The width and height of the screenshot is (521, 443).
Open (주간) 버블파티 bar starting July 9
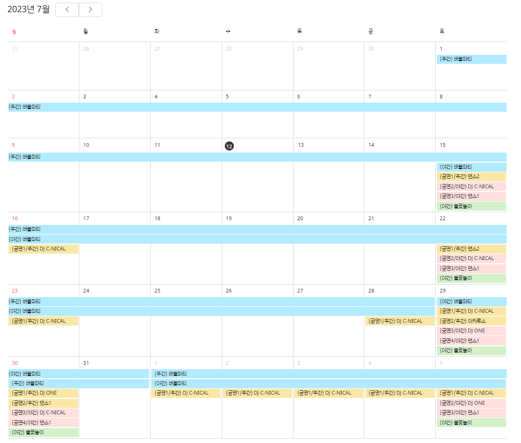click(x=257, y=157)
